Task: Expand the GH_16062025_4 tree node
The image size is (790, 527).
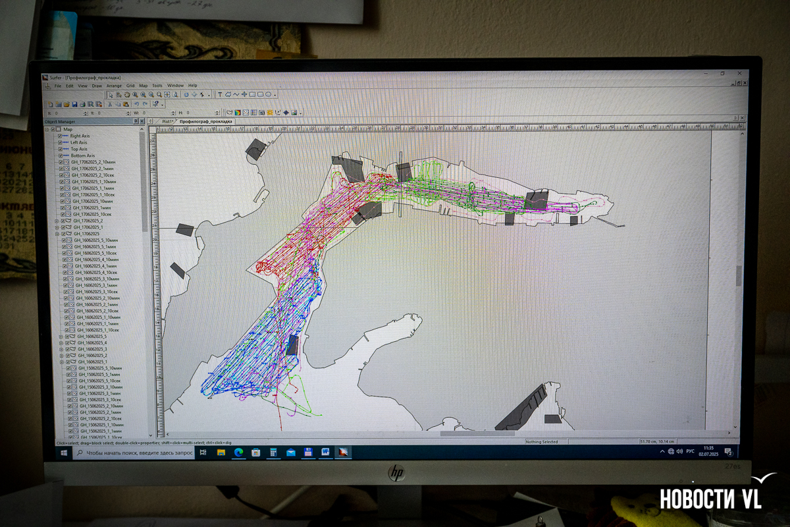Action: [x=61, y=343]
